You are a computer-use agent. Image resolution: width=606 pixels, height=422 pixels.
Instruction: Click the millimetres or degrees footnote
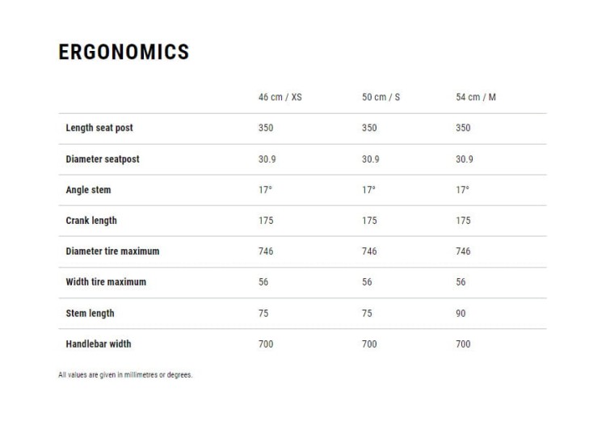(125, 375)
